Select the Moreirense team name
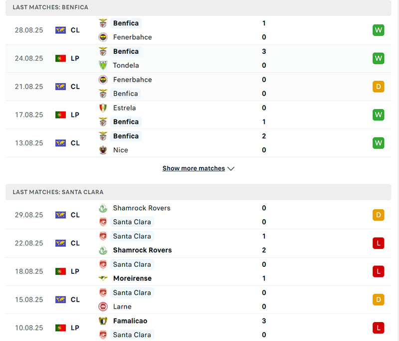Screen dimensions: 399x341 [132, 278]
